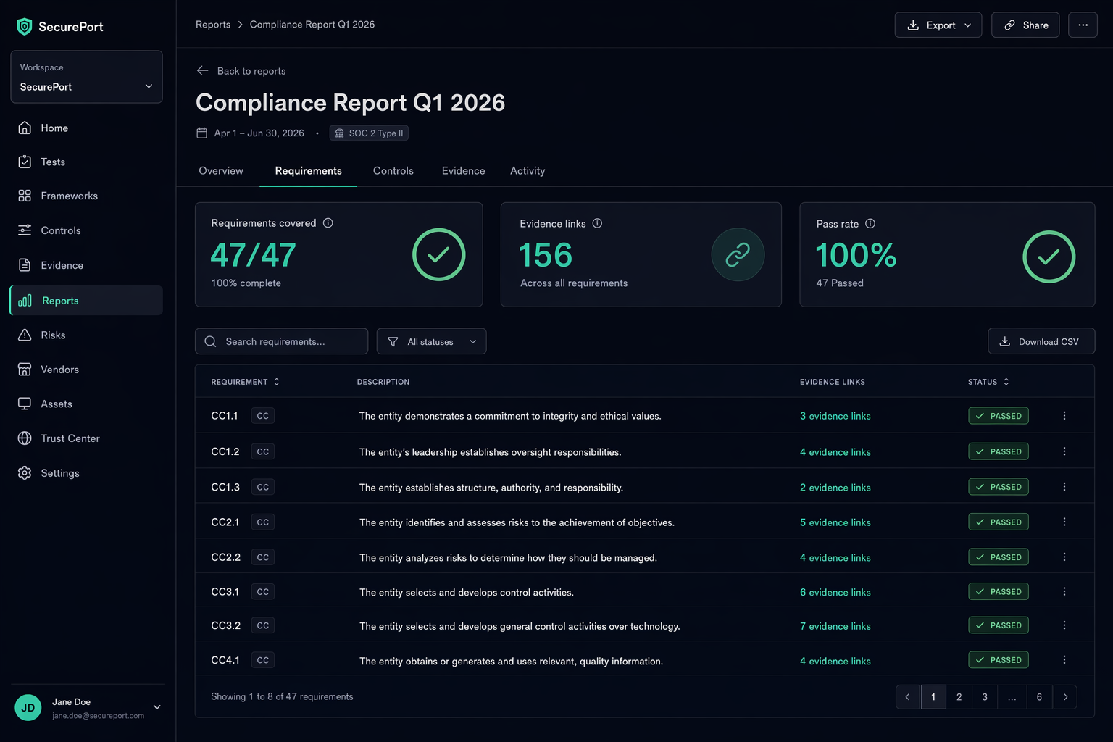Jump to page 6 of requirements
Viewport: 1113px width, 742px height.
click(1039, 697)
